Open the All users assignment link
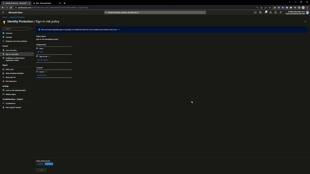The image size is (310, 174). (x=41, y=52)
